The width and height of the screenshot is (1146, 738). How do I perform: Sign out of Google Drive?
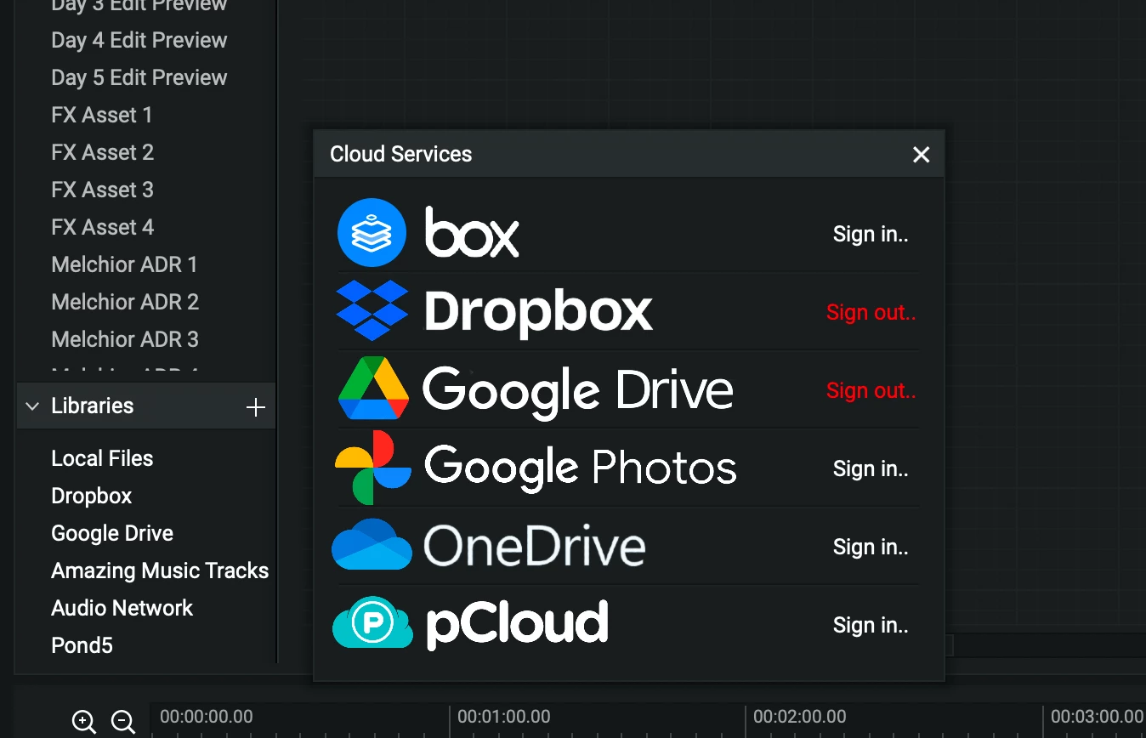[x=871, y=390]
